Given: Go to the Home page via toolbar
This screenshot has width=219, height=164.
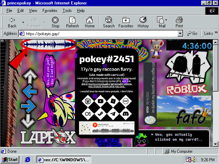Looking at the screenshot, I should 90,22.
